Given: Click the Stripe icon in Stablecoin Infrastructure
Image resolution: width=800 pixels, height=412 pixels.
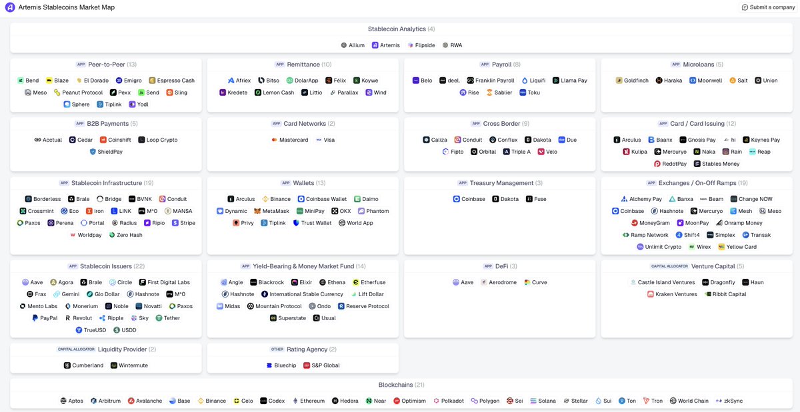Looking at the screenshot, I should click(175, 223).
